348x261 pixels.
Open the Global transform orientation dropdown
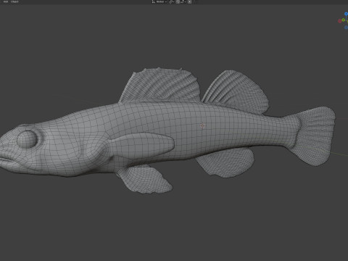coord(159,1)
